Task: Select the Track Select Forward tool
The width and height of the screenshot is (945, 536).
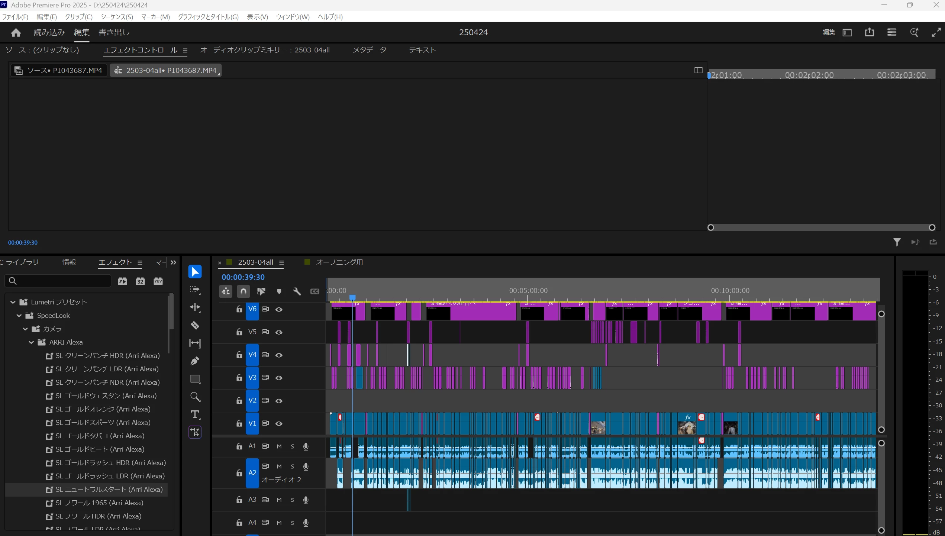Action: pyautogui.click(x=195, y=290)
